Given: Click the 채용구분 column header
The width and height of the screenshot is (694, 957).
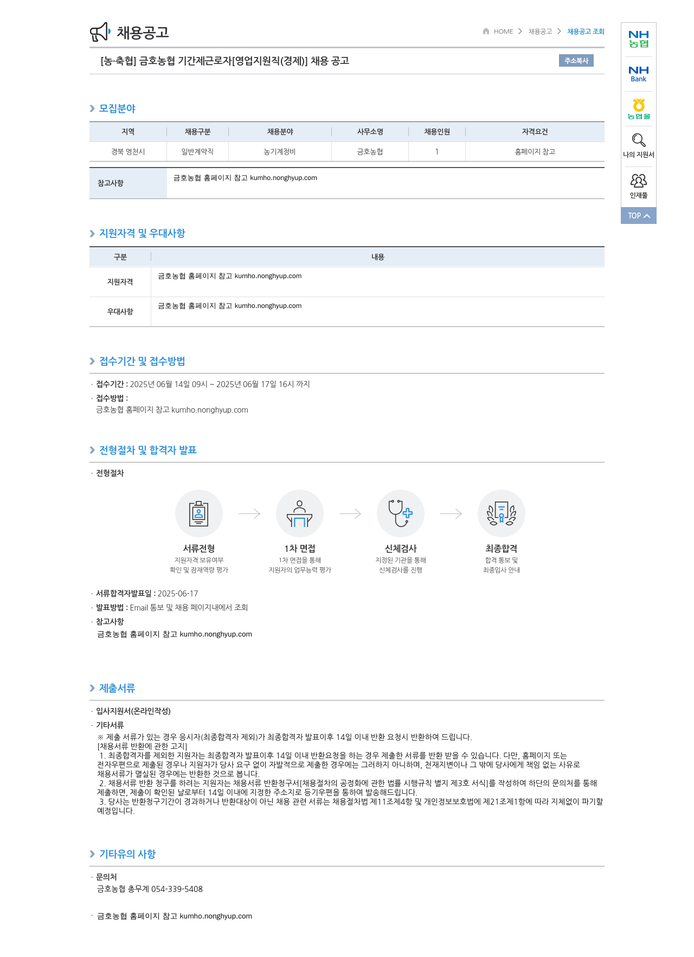Looking at the screenshot, I should [197, 132].
